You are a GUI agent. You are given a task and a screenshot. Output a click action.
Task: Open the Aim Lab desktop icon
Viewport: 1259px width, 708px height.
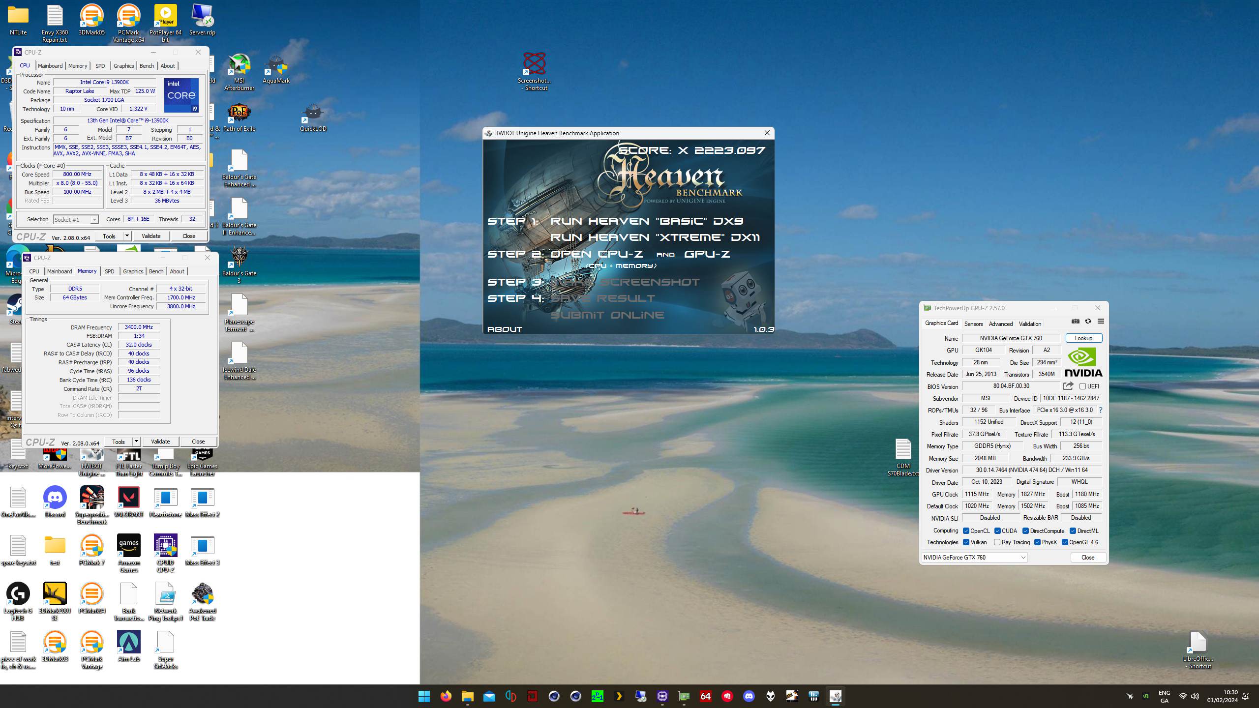click(x=129, y=646)
